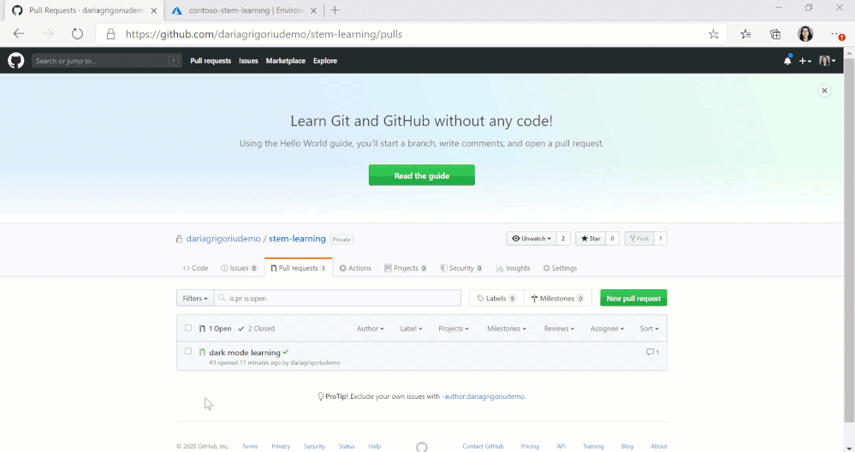Open the browser favorites list icon

coord(745,34)
